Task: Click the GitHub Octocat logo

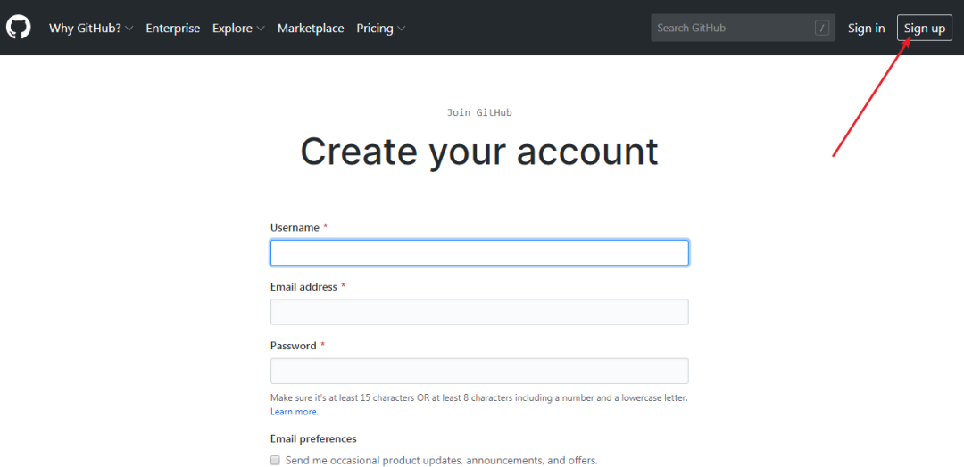Action: tap(19, 28)
